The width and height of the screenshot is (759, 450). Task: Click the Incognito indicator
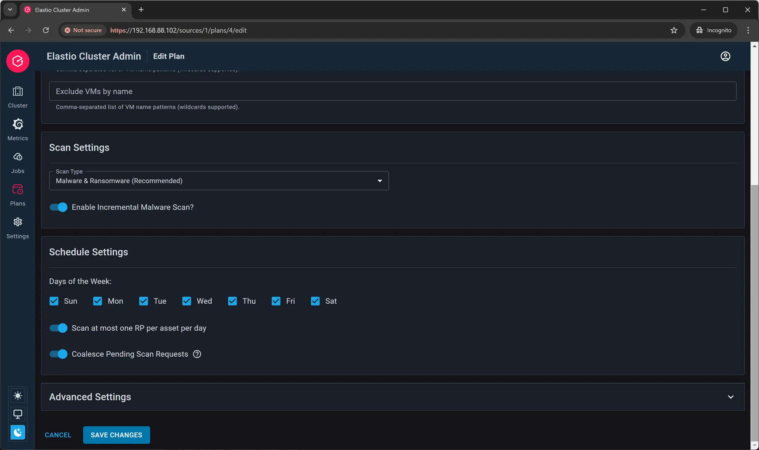pyautogui.click(x=713, y=30)
